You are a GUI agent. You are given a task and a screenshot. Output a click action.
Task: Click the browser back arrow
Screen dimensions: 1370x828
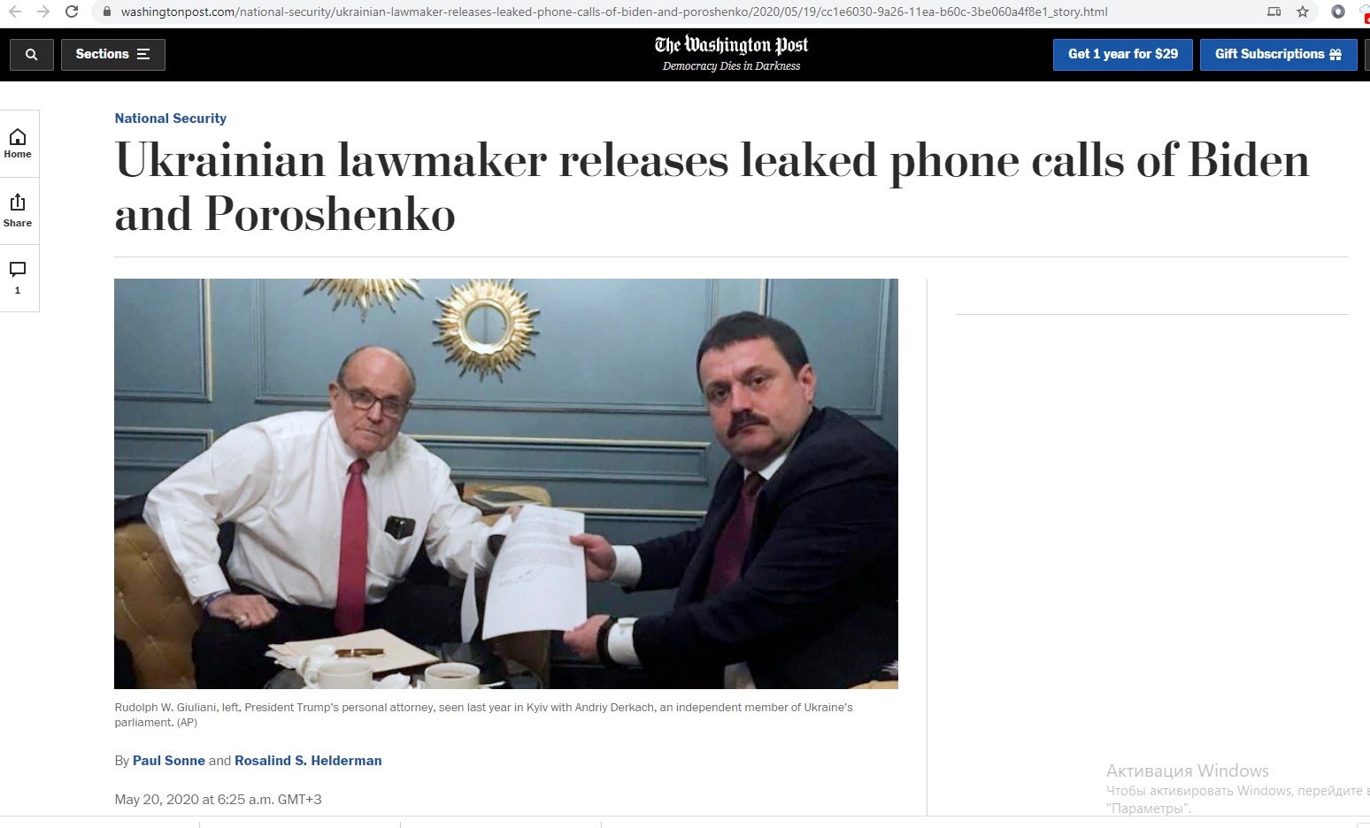(x=15, y=11)
